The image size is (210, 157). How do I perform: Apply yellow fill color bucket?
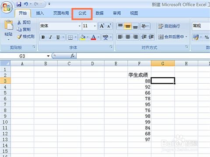click(x=83, y=38)
